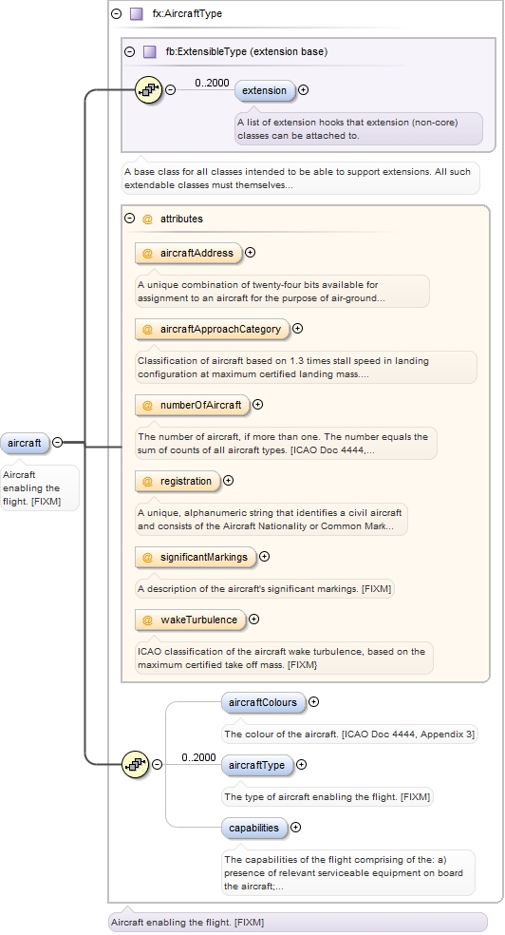Collapse the fx:AircraftType container

click(117, 13)
